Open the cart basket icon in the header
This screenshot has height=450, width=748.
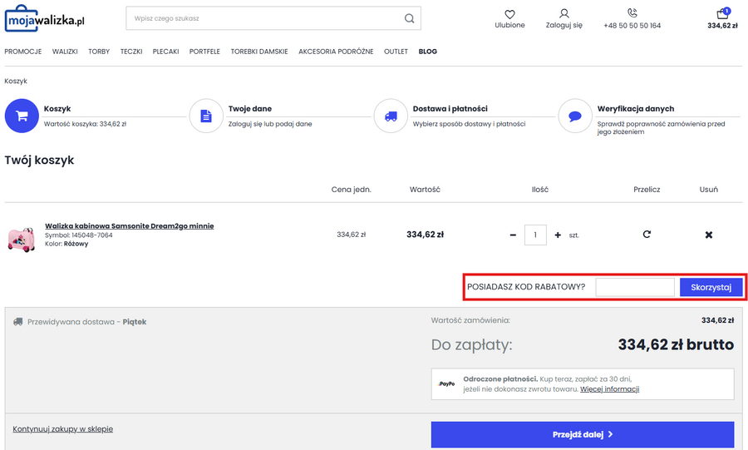coord(722,14)
